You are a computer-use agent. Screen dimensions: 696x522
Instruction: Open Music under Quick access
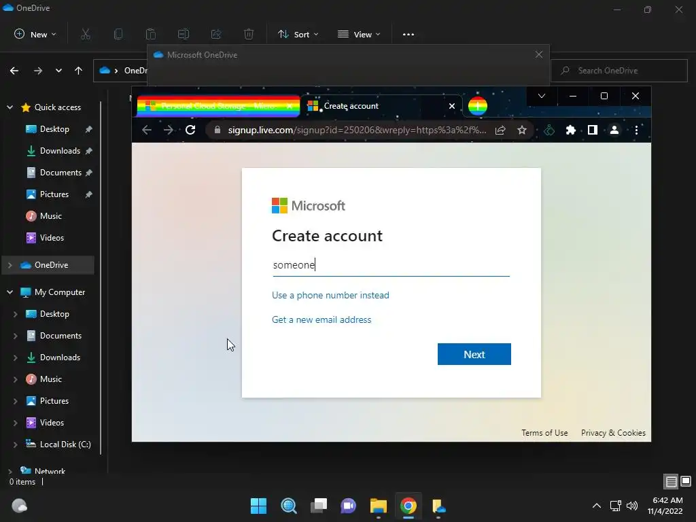(x=50, y=216)
